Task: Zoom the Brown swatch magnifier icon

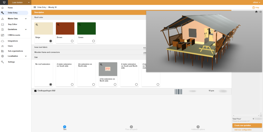Action: [x=58, y=25]
